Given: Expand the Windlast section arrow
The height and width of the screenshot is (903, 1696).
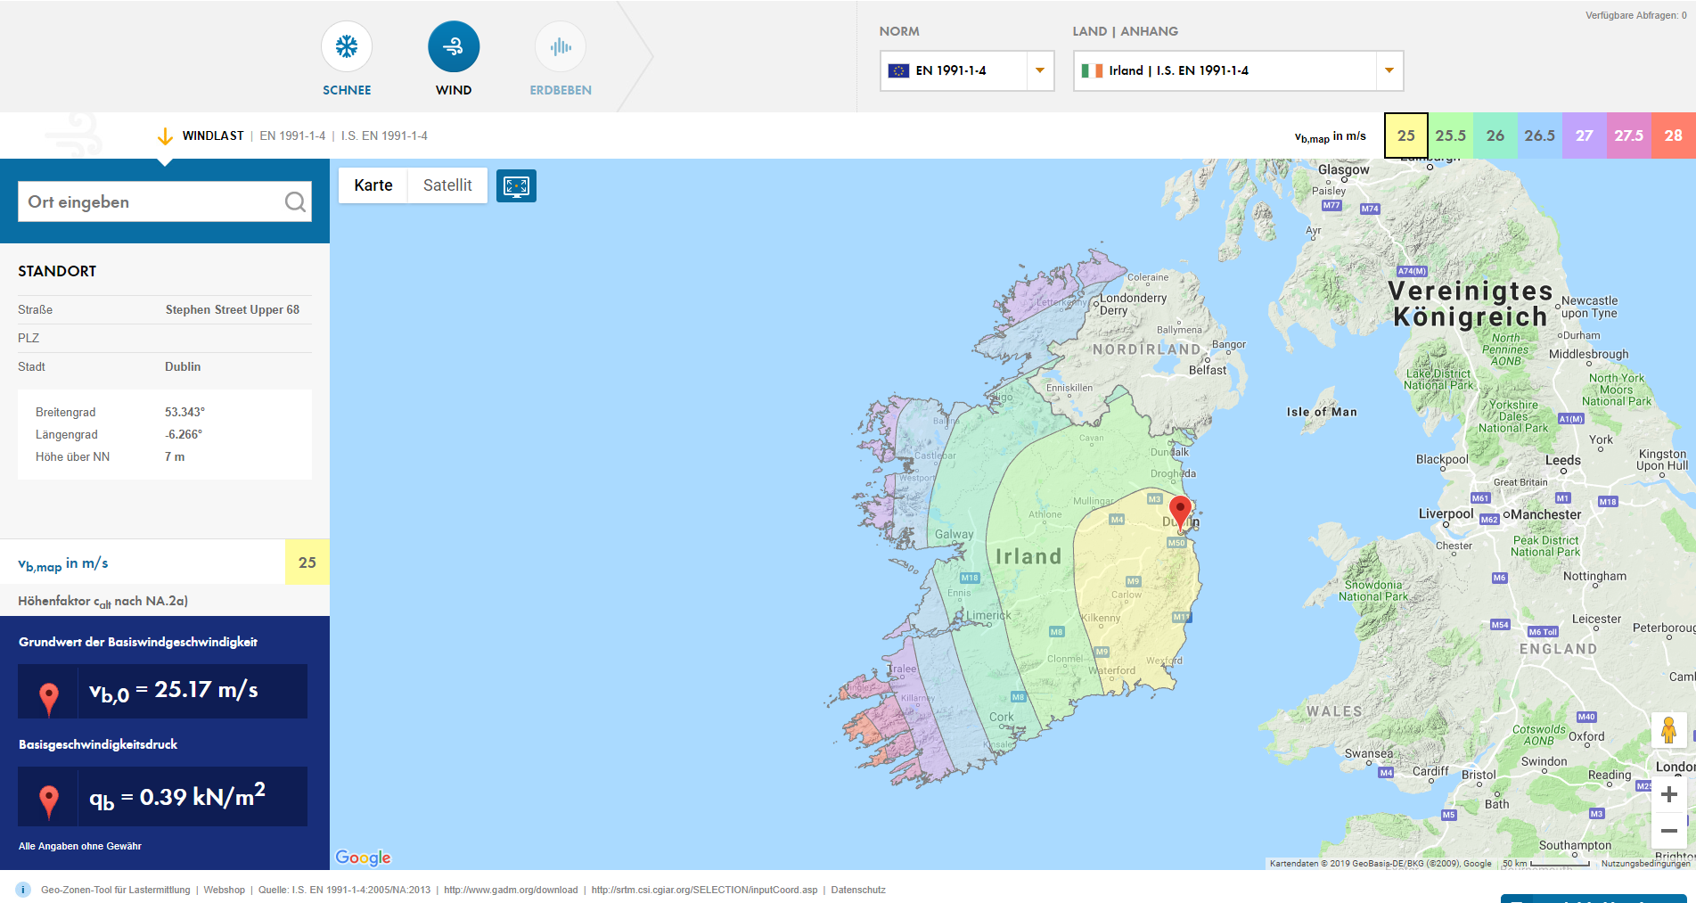Looking at the screenshot, I should point(165,136).
